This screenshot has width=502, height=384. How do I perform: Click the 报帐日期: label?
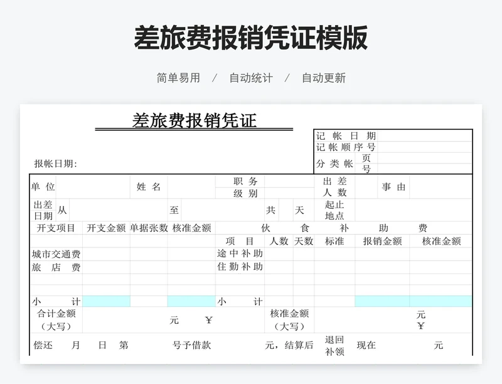click(x=55, y=163)
